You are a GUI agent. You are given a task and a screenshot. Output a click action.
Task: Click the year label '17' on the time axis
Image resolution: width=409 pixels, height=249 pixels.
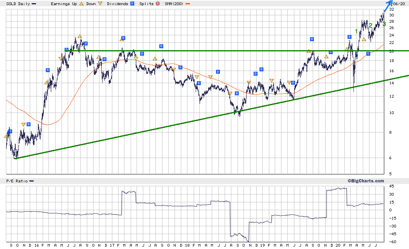pyautogui.click(x=112, y=245)
